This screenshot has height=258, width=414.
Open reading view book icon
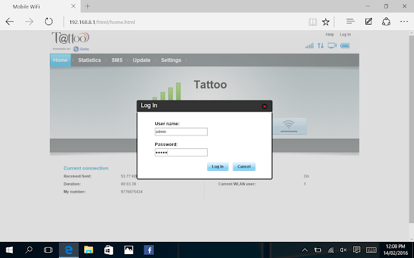click(x=312, y=22)
